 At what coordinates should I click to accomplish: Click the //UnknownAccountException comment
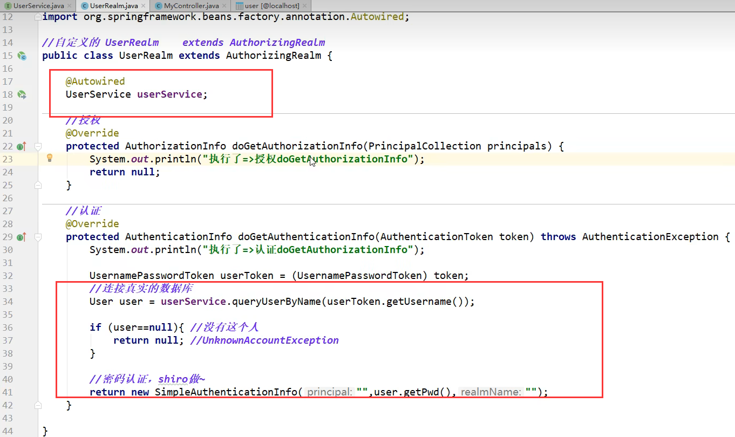point(264,340)
